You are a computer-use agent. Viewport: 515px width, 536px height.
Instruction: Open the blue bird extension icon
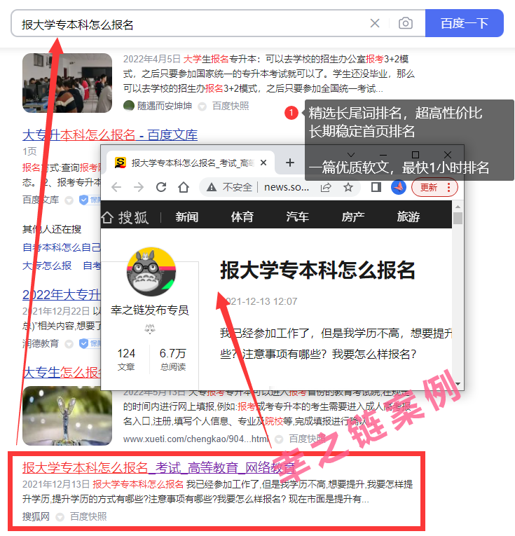(399, 187)
